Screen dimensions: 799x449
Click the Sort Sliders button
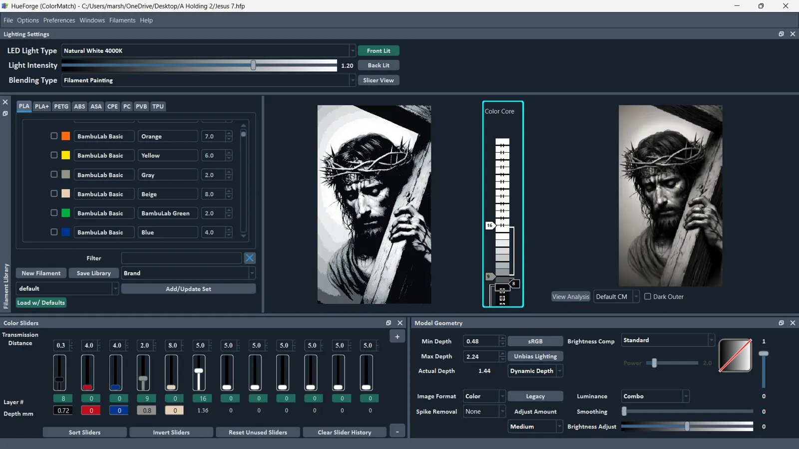coord(84,432)
